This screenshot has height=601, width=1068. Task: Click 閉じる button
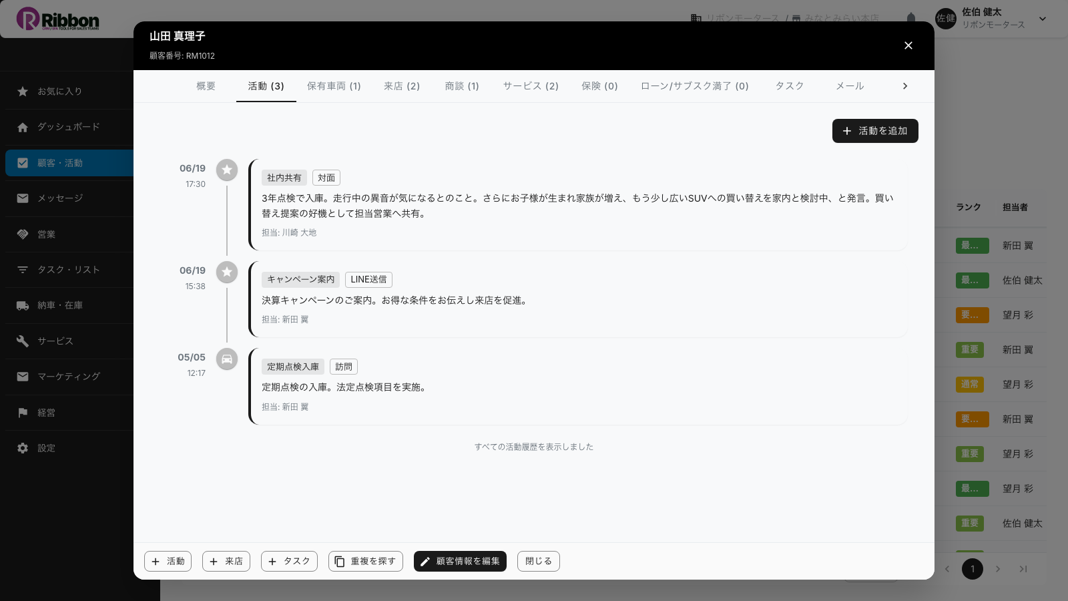[539, 562]
